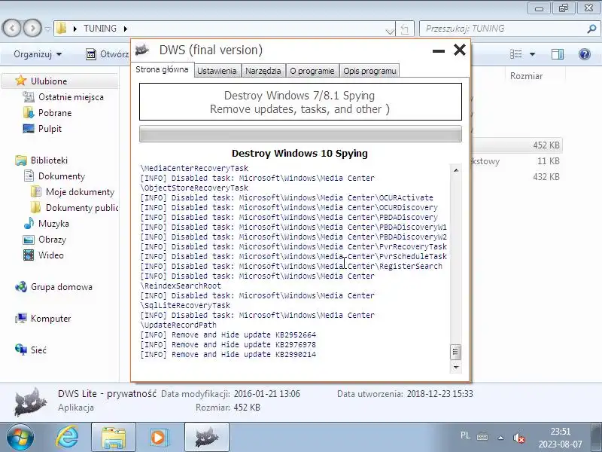The height and width of the screenshot is (452, 602).
Task: Change the Explorer view with view icon
Action: coord(516,54)
